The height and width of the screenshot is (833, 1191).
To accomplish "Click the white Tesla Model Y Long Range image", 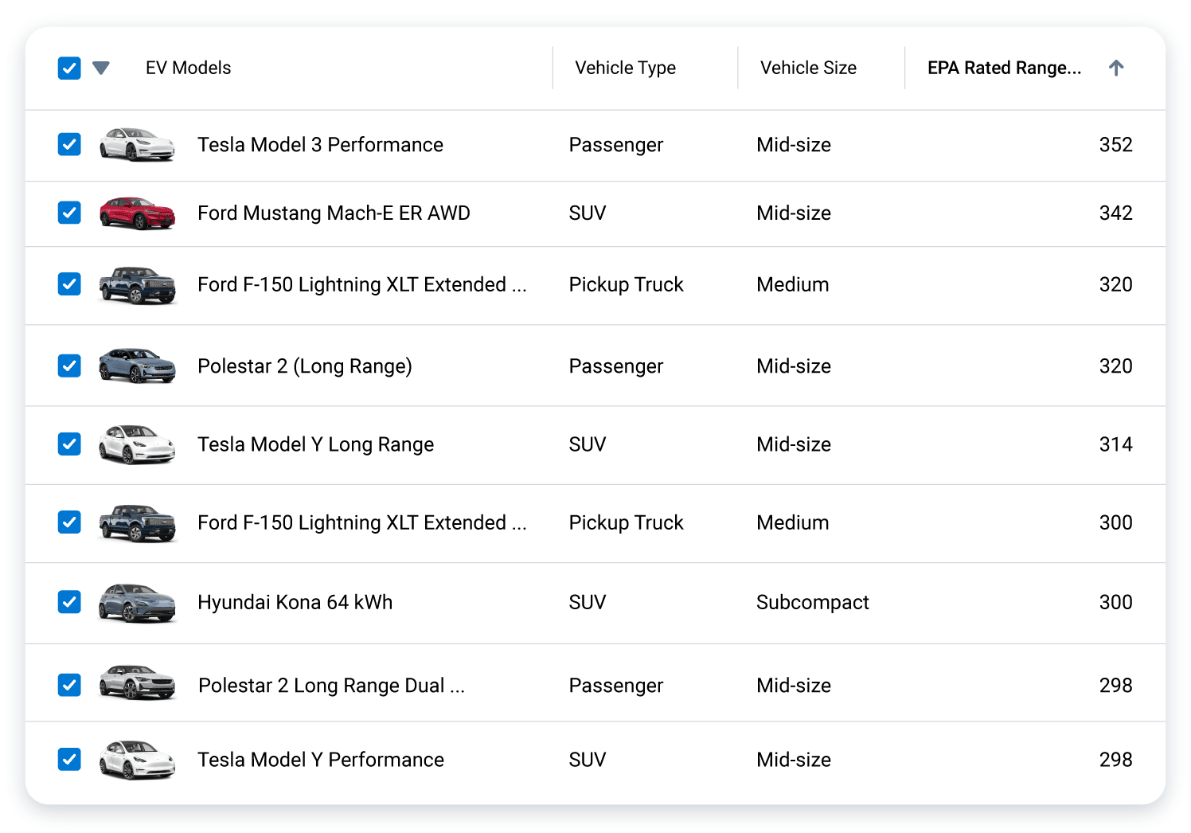I will click(137, 444).
